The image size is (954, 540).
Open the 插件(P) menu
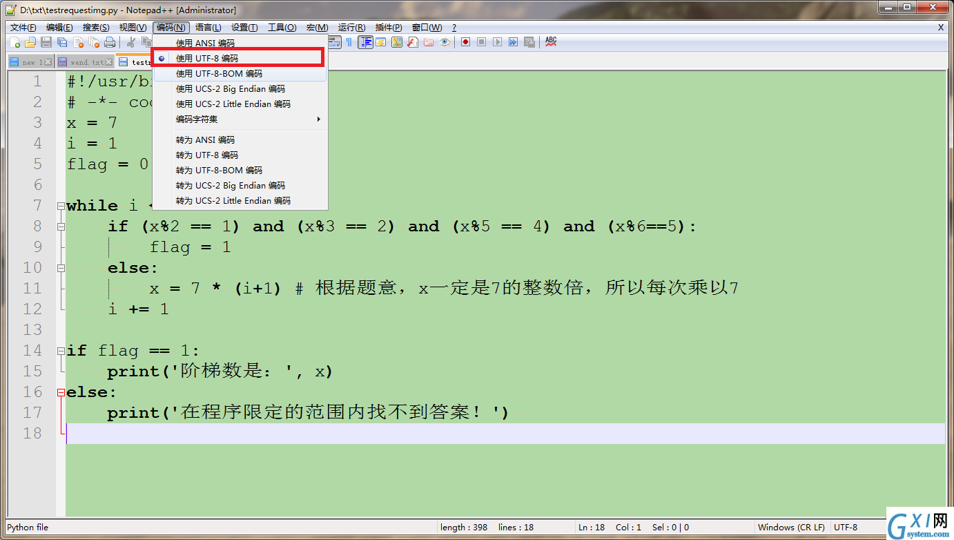[x=389, y=28]
